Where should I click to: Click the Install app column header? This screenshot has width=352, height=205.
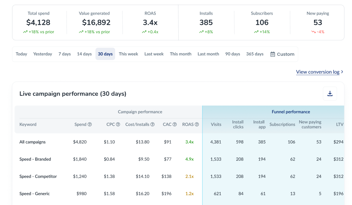pos(259,124)
